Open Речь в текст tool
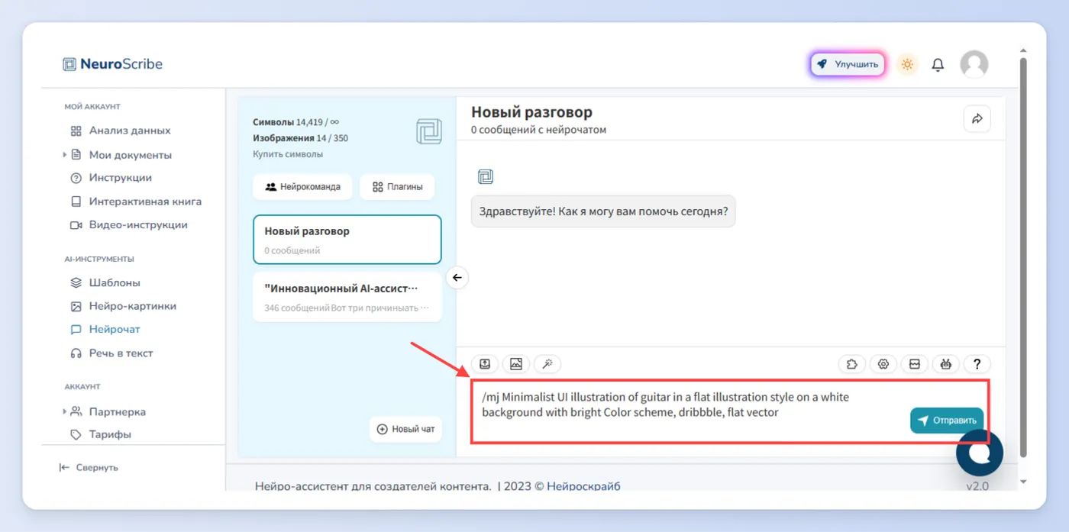Viewport: 1069px width, 532px height. (121, 353)
